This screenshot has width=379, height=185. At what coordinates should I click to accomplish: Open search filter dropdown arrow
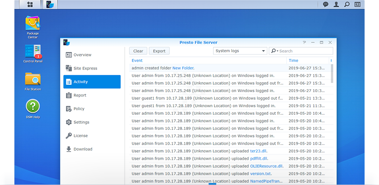pyautogui.click(x=274, y=51)
